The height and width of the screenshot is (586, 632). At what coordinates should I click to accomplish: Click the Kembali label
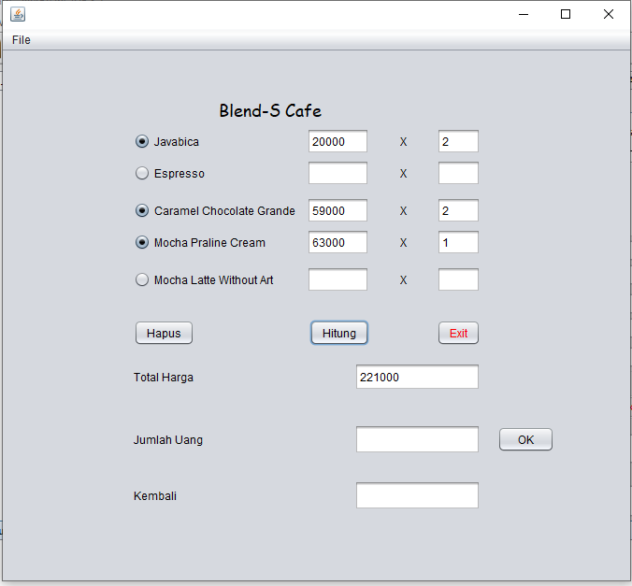pos(155,495)
